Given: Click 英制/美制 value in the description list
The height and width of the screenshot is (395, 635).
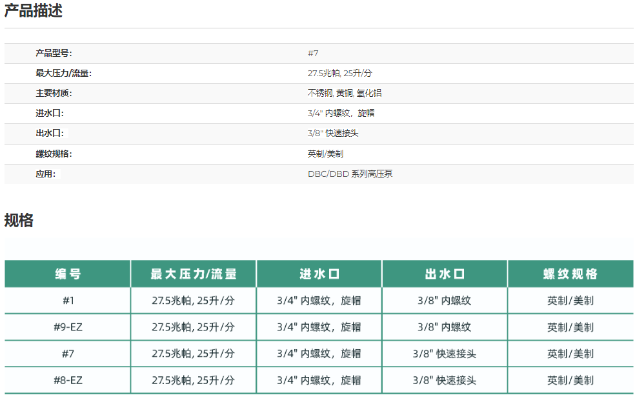Looking at the screenshot, I should (x=325, y=154).
